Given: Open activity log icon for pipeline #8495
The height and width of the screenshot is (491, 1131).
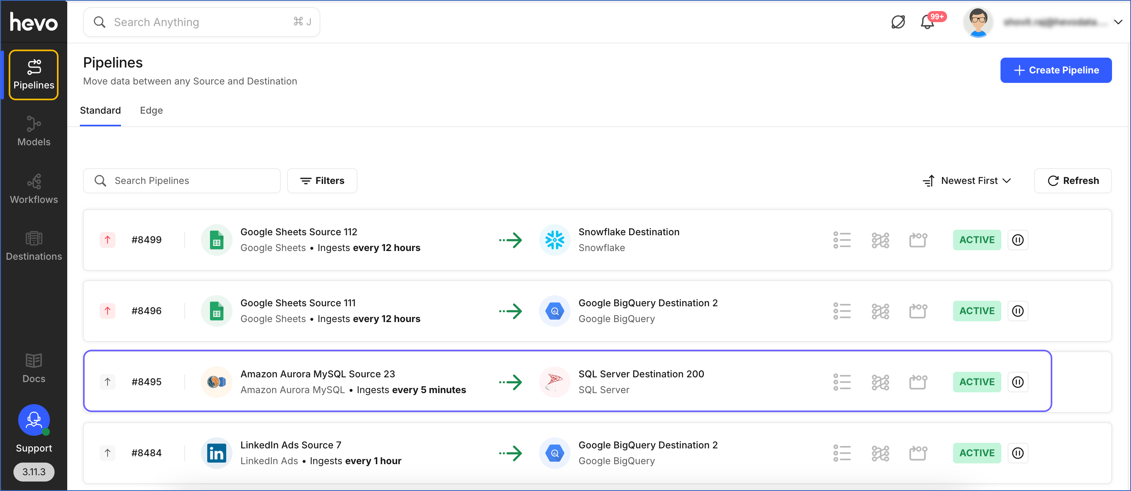Looking at the screenshot, I should 917,382.
